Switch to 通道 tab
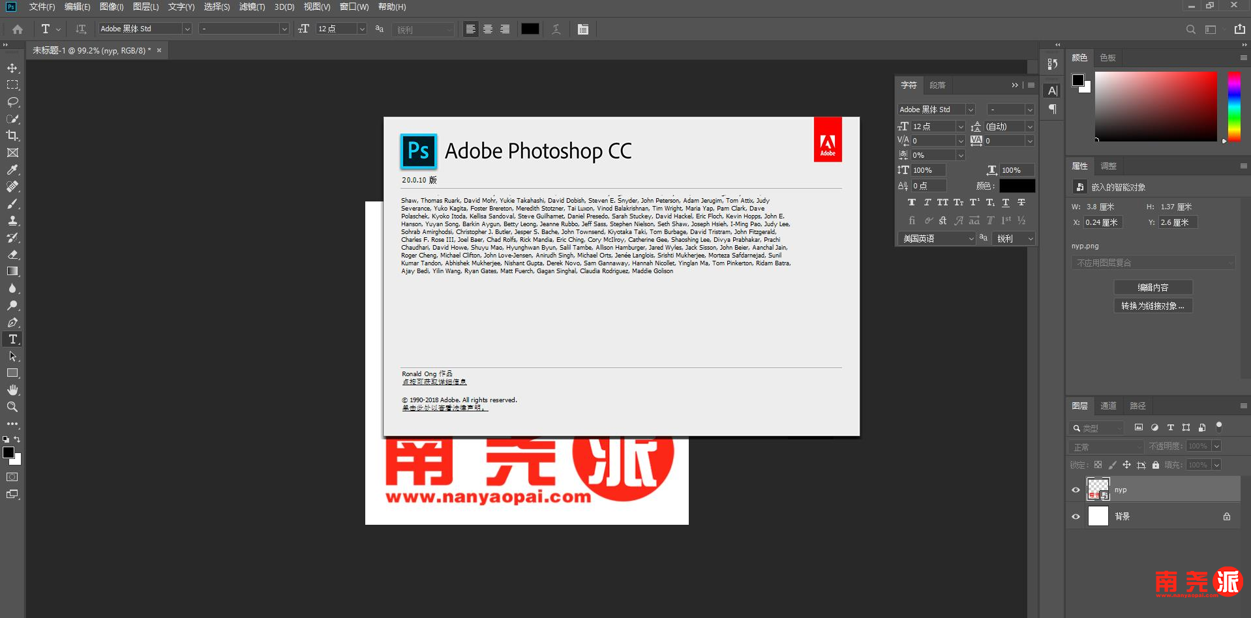 [x=1108, y=405]
